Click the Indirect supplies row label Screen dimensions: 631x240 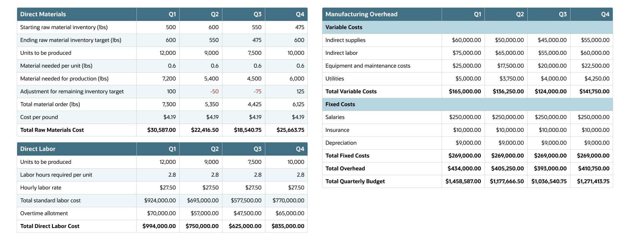345,40
